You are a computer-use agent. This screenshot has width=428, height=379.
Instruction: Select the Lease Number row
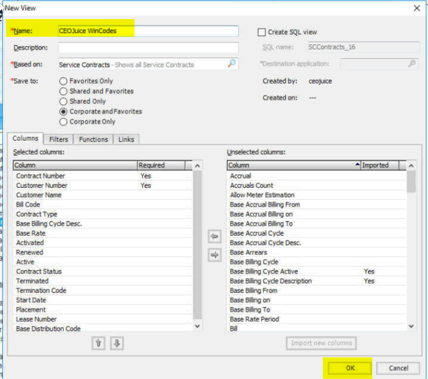[103, 319]
